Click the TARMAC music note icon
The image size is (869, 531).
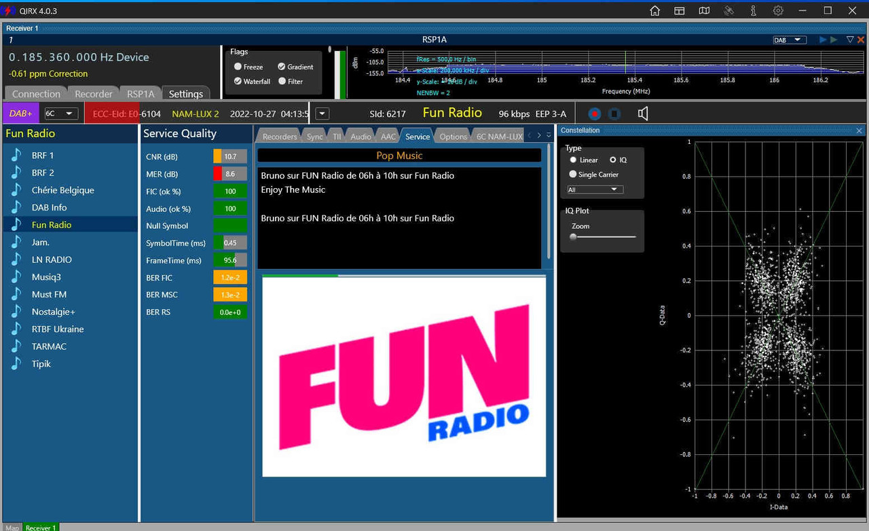coord(16,346)
